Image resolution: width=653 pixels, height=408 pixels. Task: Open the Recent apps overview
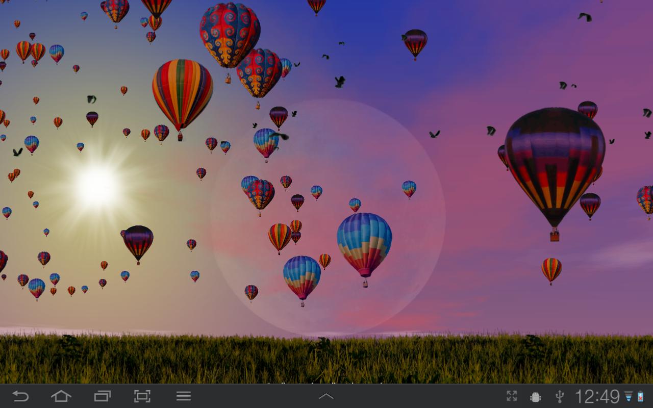click(102, 396)
